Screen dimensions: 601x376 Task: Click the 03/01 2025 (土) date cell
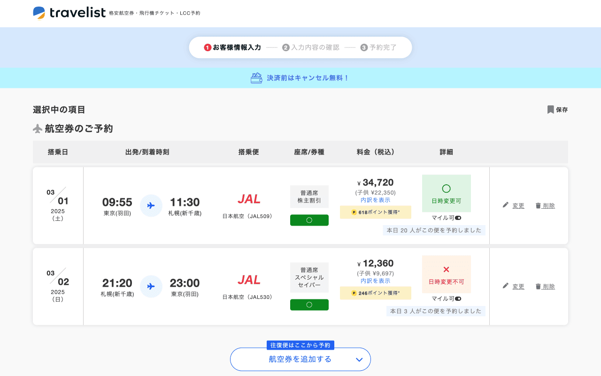tap(58, 205)
